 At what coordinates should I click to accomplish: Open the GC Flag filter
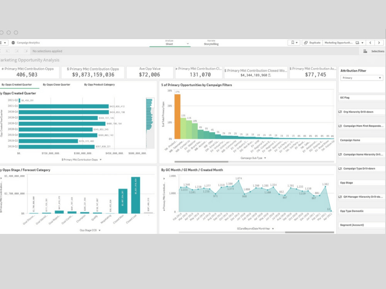click(x=361, y=97)
